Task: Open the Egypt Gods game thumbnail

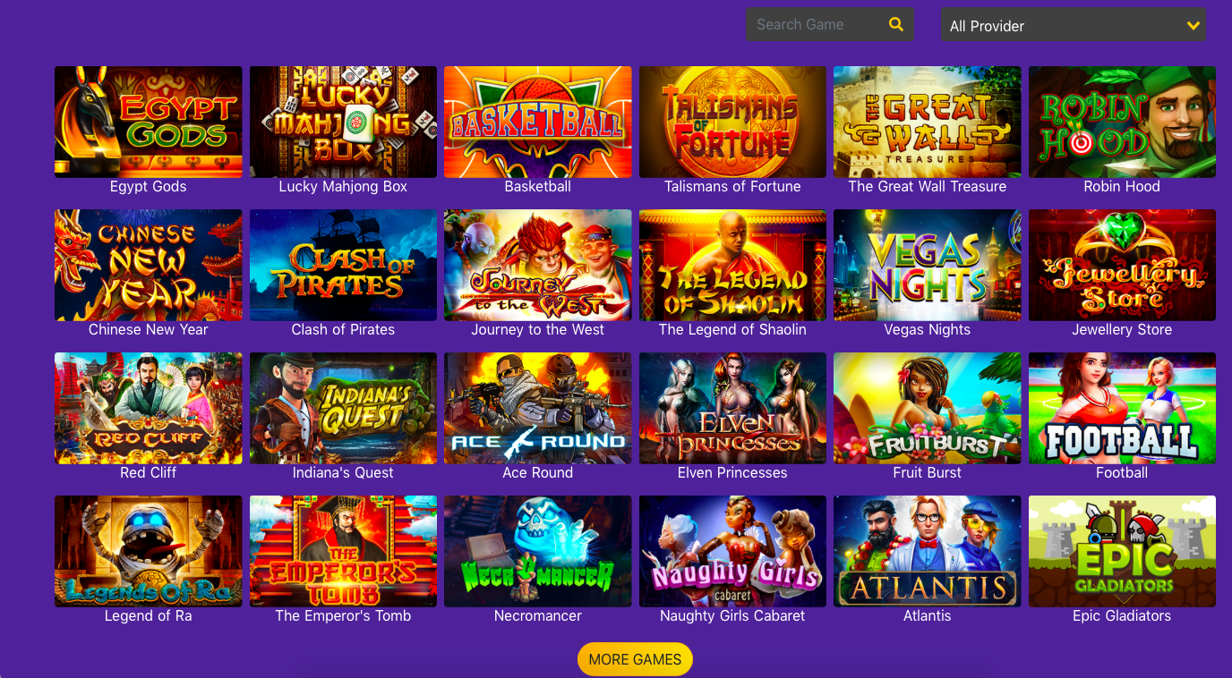Action: (x=149, y=122)
